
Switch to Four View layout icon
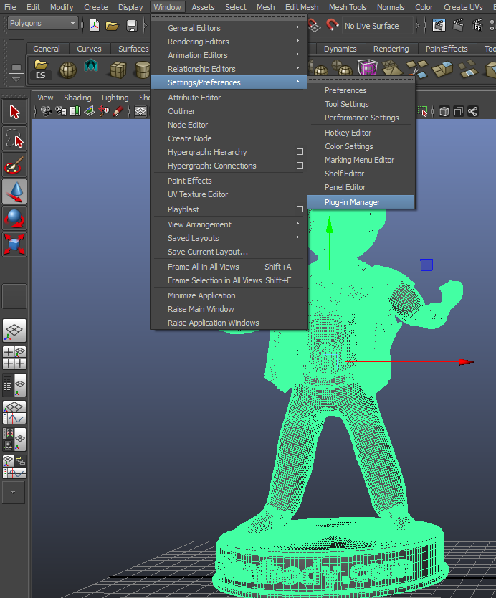[x=15, y=357]
